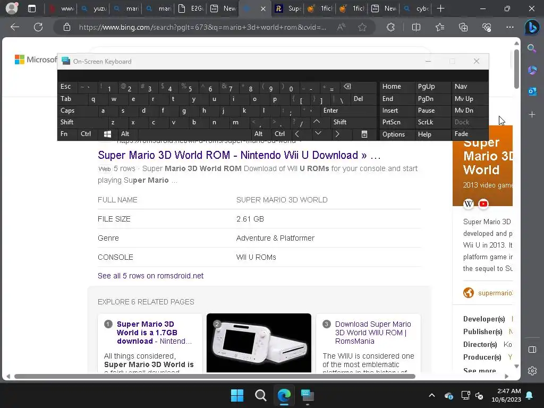Image resolution: width=544 pixels, height=408 pixels.
Task: Open the Windows Start button
Action: point(237,395)
